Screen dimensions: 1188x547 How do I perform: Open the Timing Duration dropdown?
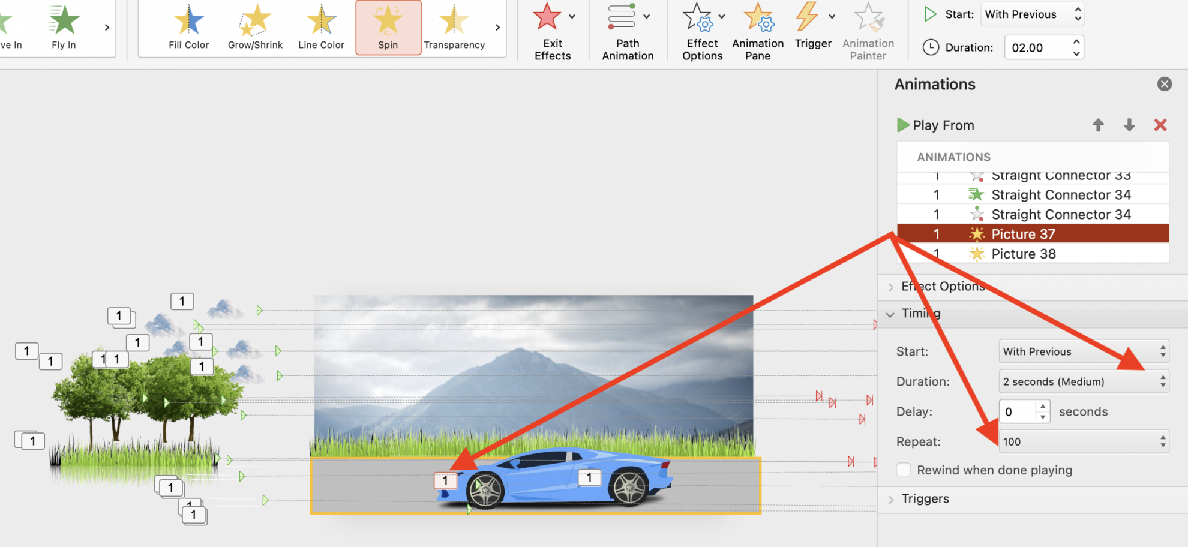tap(1084, 381)
